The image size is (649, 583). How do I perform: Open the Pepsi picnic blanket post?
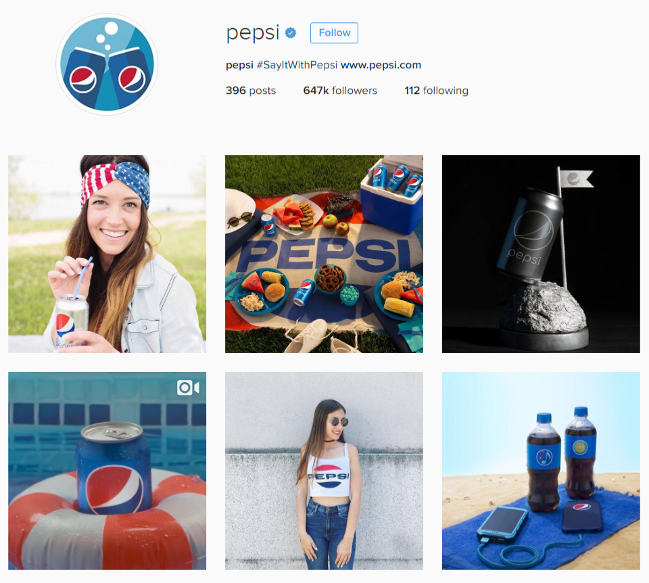pos(324,254)
